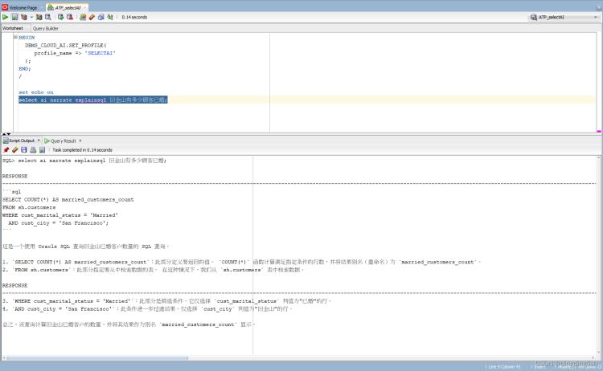
Task: Click the Save floppy icon in Script Output
Action: [24, 150]
